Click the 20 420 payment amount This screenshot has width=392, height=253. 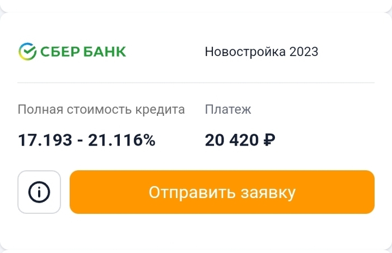(x=232, y=140)
